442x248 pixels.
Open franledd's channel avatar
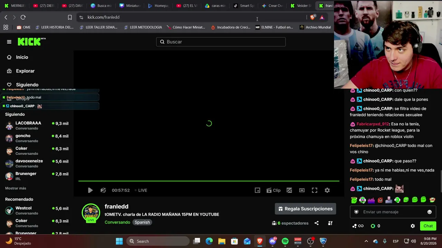coord(91,213)
